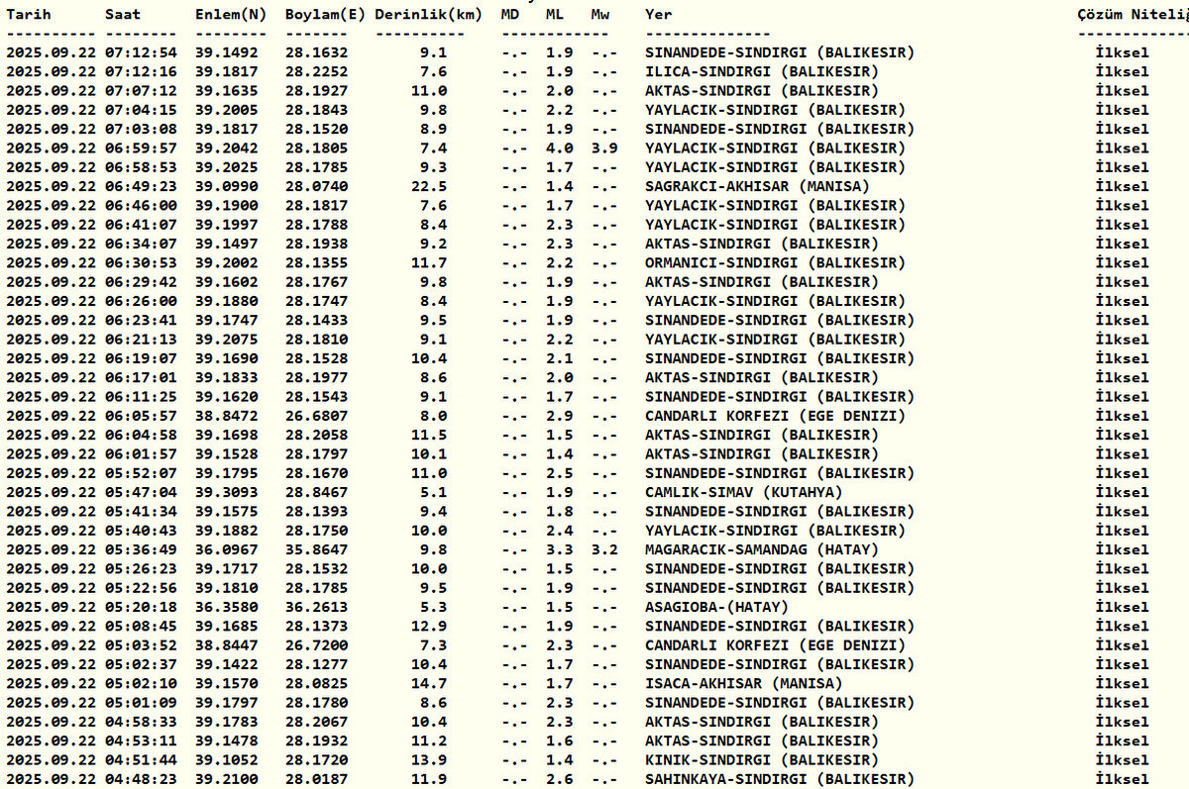
Task: Click the Derinlik(km) column header
Action: 429,15
